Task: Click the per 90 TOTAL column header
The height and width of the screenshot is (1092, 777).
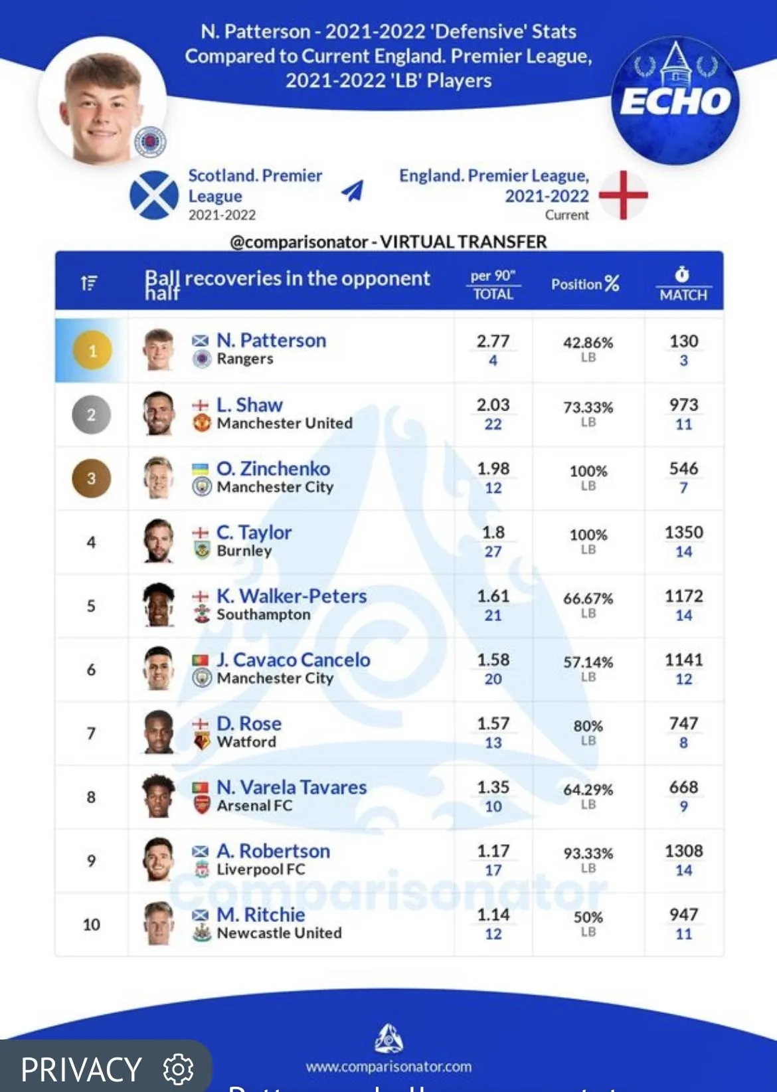Action: point(493,284)
